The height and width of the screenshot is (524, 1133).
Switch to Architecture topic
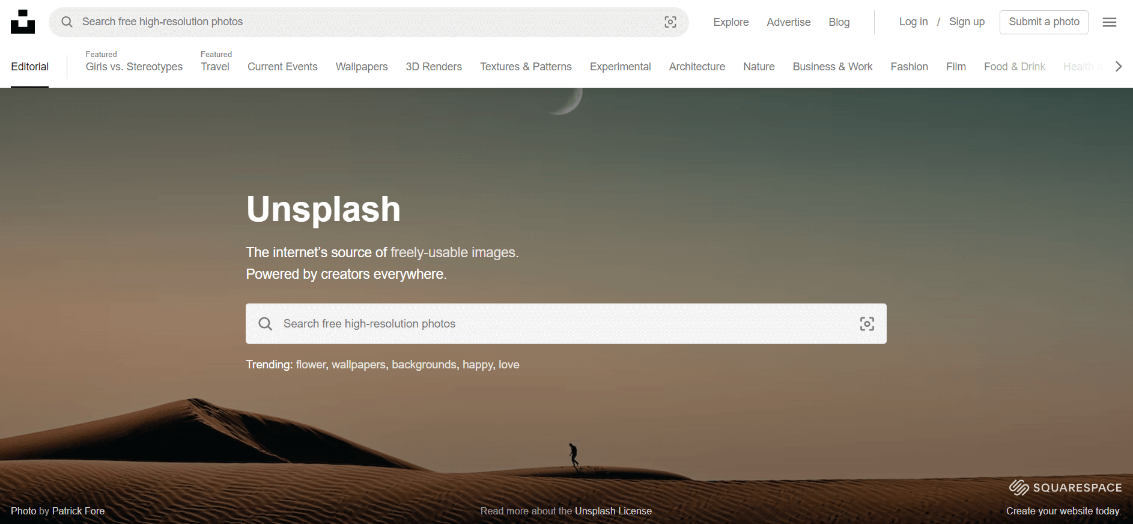coord(697,67)
